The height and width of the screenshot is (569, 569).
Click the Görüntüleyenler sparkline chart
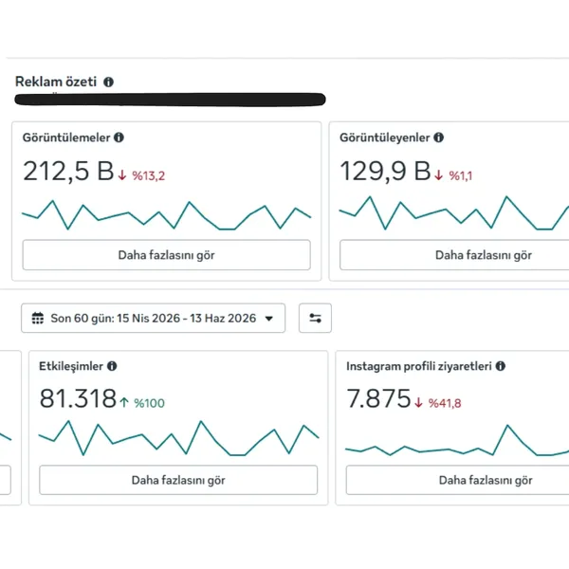[454, 213]
